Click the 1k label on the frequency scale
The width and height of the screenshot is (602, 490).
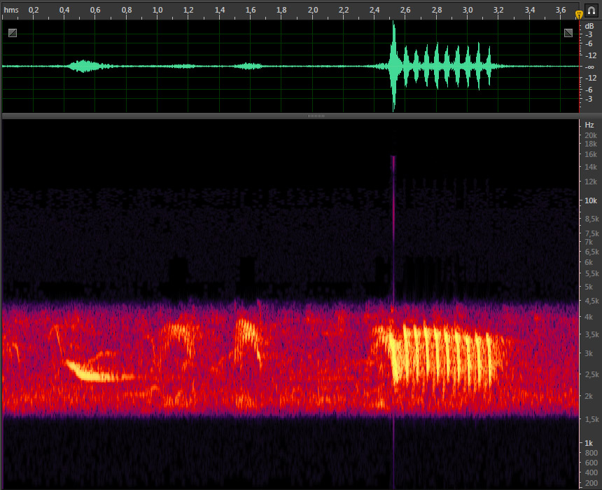pos(589,444)
